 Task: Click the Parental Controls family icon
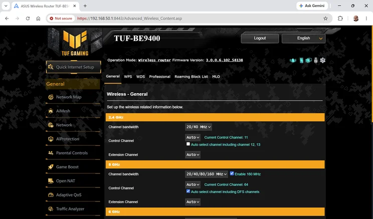(x=51, y=153)
